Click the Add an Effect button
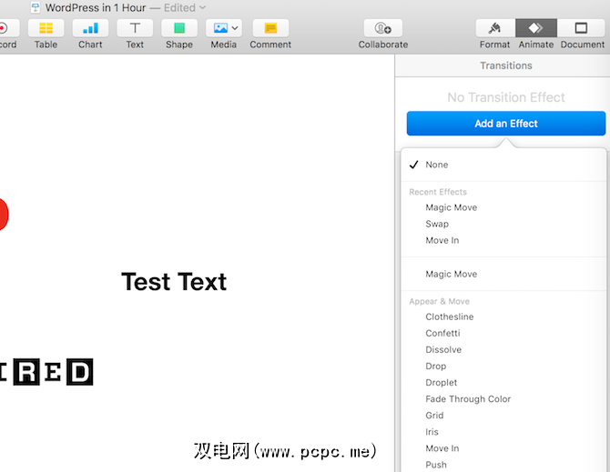The width and height of the screenshot is (610, 472). tap(505, 124)
